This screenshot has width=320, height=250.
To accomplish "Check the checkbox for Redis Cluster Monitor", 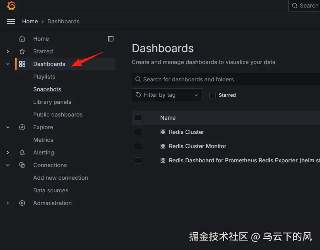I will point(138,146).
